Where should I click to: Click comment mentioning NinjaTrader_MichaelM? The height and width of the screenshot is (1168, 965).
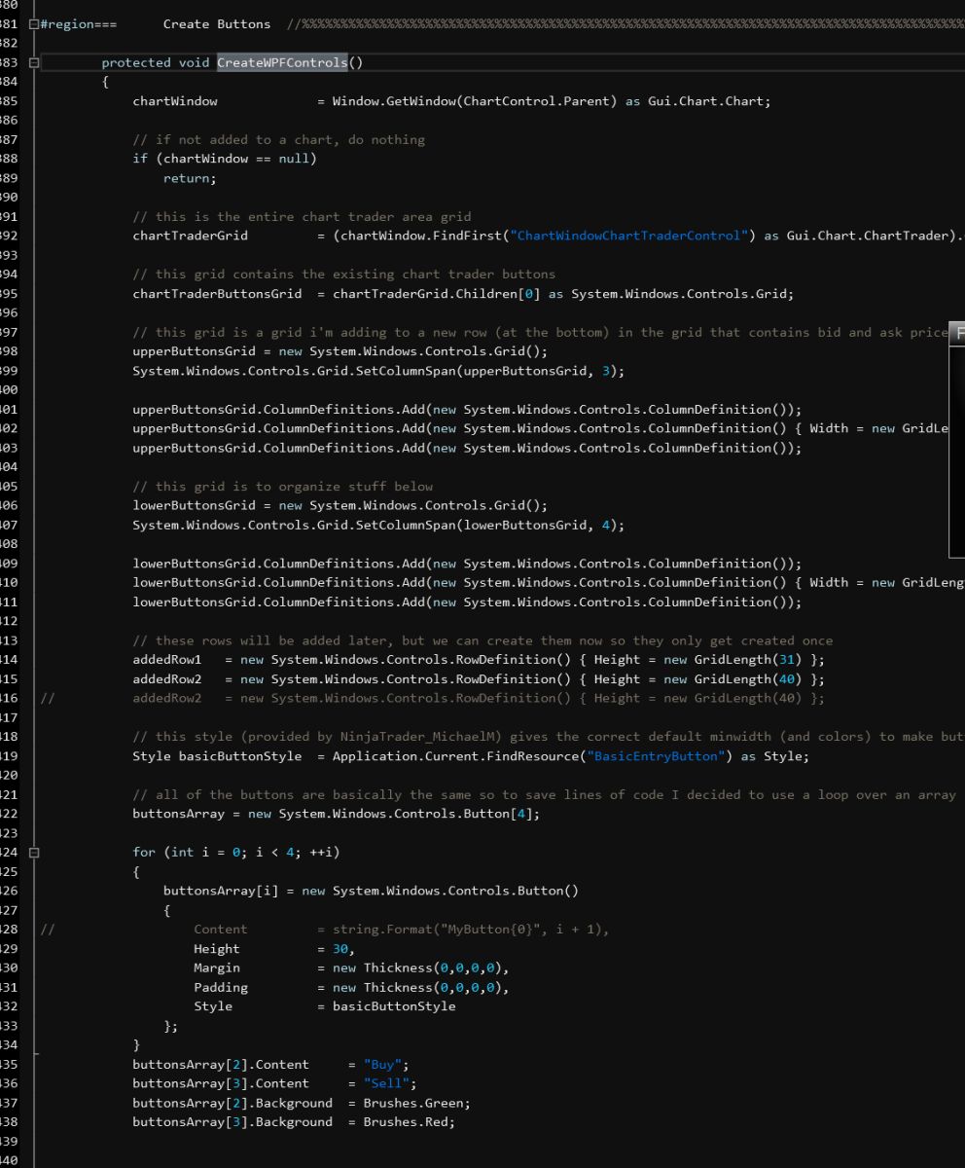(x=548, y=737)
